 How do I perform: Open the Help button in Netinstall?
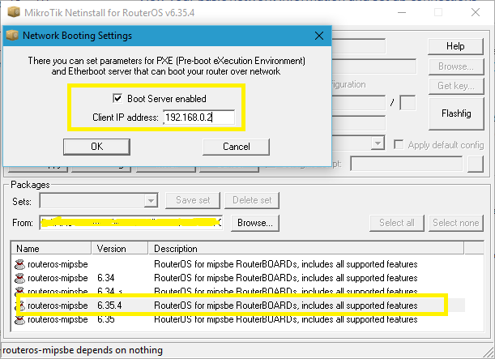455,46
